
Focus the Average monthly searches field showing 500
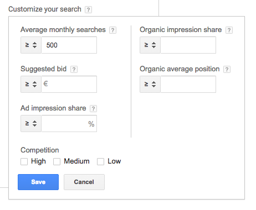[x=69, y=45]
